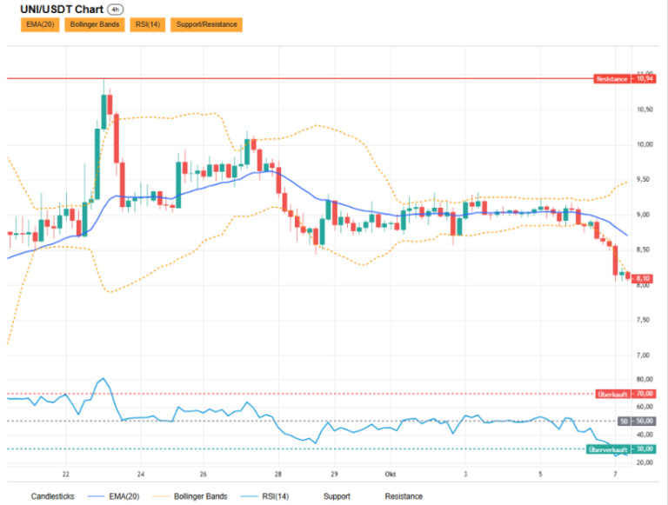This screenshot has height=505, width=668.
Task: Click the 80,00 RSI axis label
Action: [x=645, y=379]
